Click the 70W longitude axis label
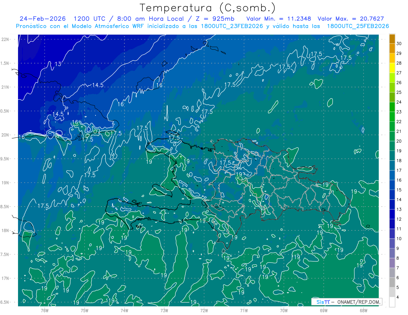The image size is (408, 315). 284,310
